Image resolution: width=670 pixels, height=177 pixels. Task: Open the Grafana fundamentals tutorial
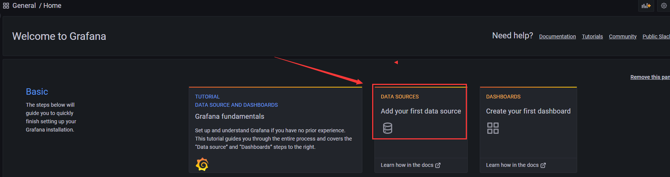(229, 116)
